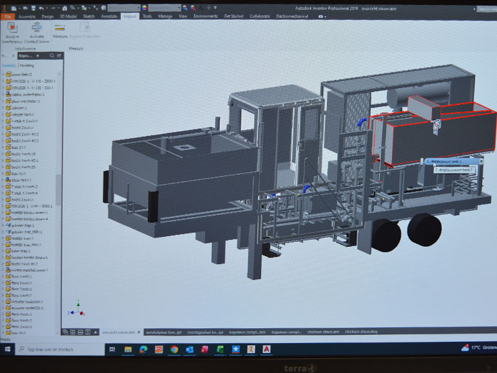497x373 pixels.
Task: Expand the 'plaat urea motor:1' tree node
Action: 3,101
